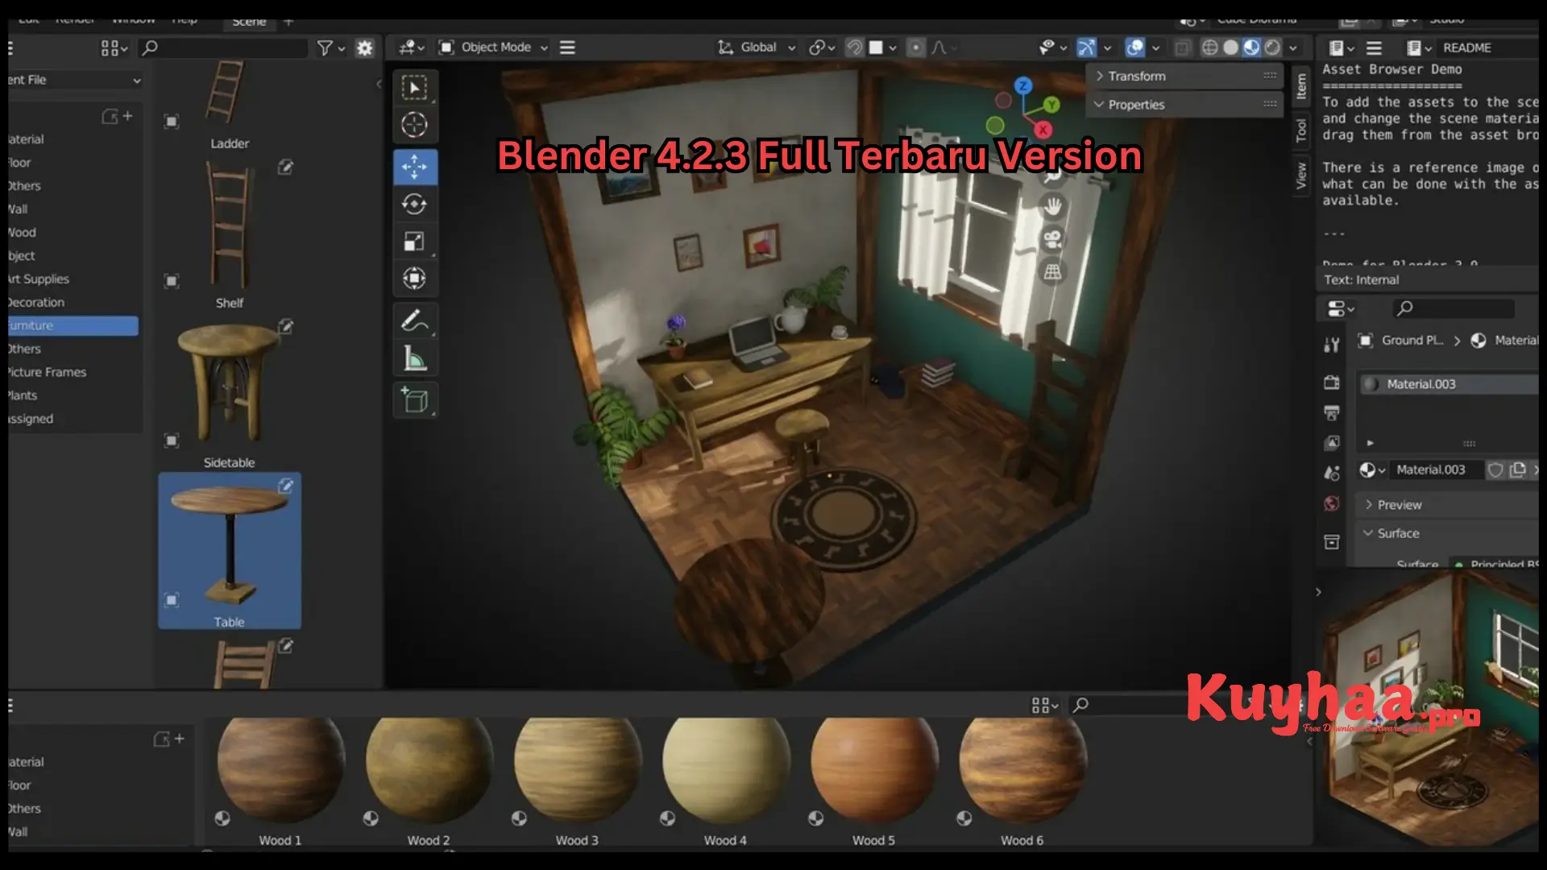Toggle viewport gizmos display

coord(1087,48)
